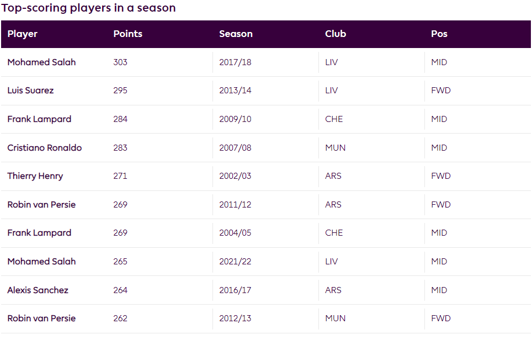Click Cristiano Ronaldo in the table
Screen dimensions: 532x340
[44, 148]
